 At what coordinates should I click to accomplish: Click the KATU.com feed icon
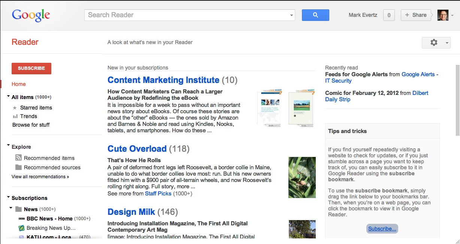coord(22,237)
